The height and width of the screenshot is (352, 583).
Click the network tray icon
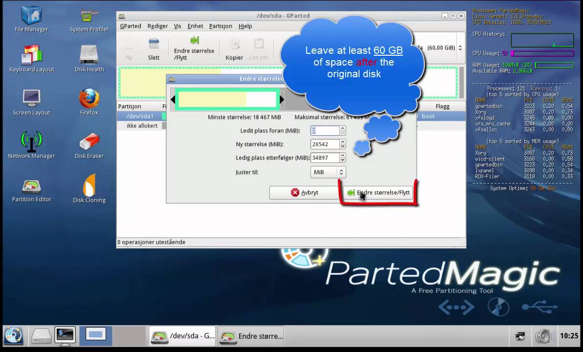pyautogui.click(x=520, y=336)
